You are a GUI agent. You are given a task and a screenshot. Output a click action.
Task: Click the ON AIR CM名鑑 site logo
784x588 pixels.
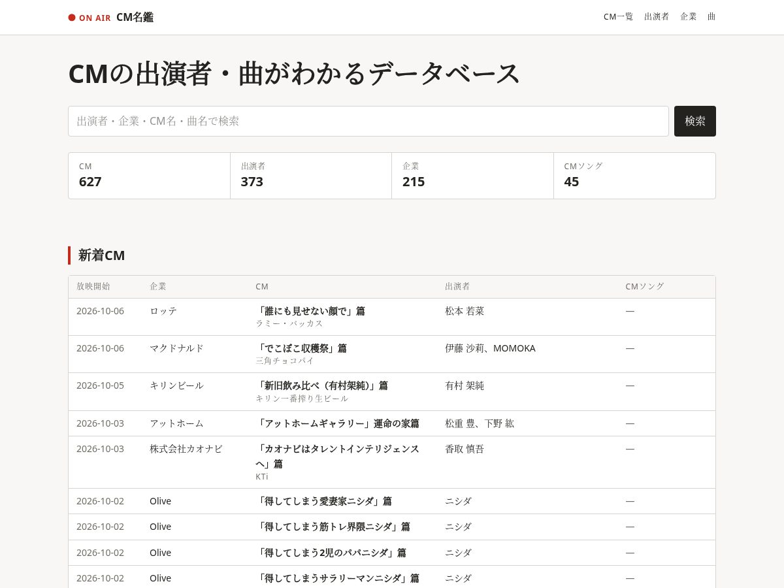coord(111,18)
